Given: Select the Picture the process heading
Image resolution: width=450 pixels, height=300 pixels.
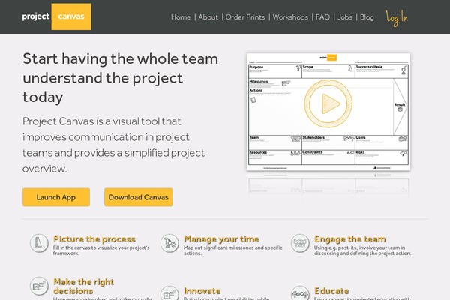Looking at the screenshot, I should (94, 239).
